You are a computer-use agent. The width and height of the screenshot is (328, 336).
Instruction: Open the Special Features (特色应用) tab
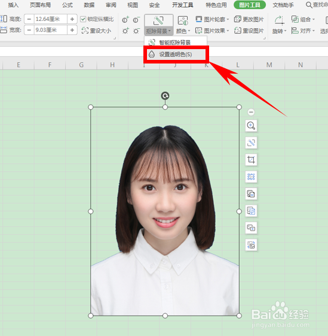click(216, 5)
